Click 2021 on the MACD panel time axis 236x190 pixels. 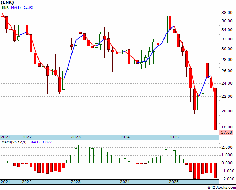point(6,182)
